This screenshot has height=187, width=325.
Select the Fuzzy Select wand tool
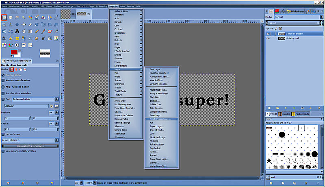pyautogui.click(x=24, y=17)
